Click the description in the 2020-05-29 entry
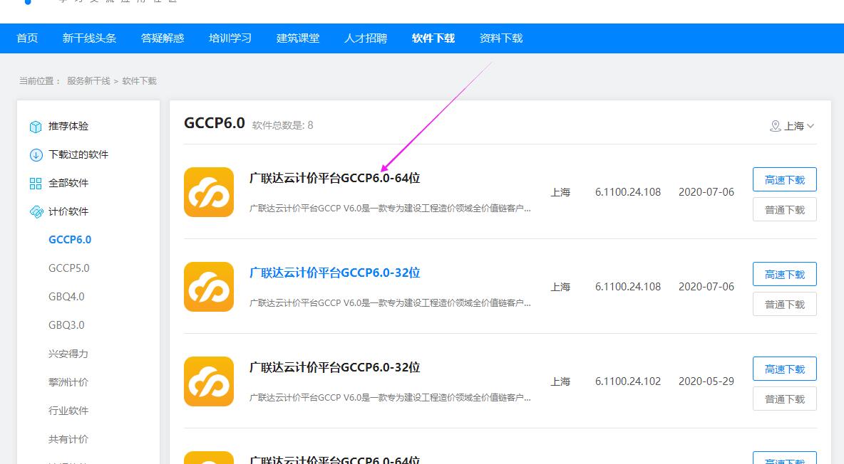This screenshot has width=844, height=464. tap(390, 397)
